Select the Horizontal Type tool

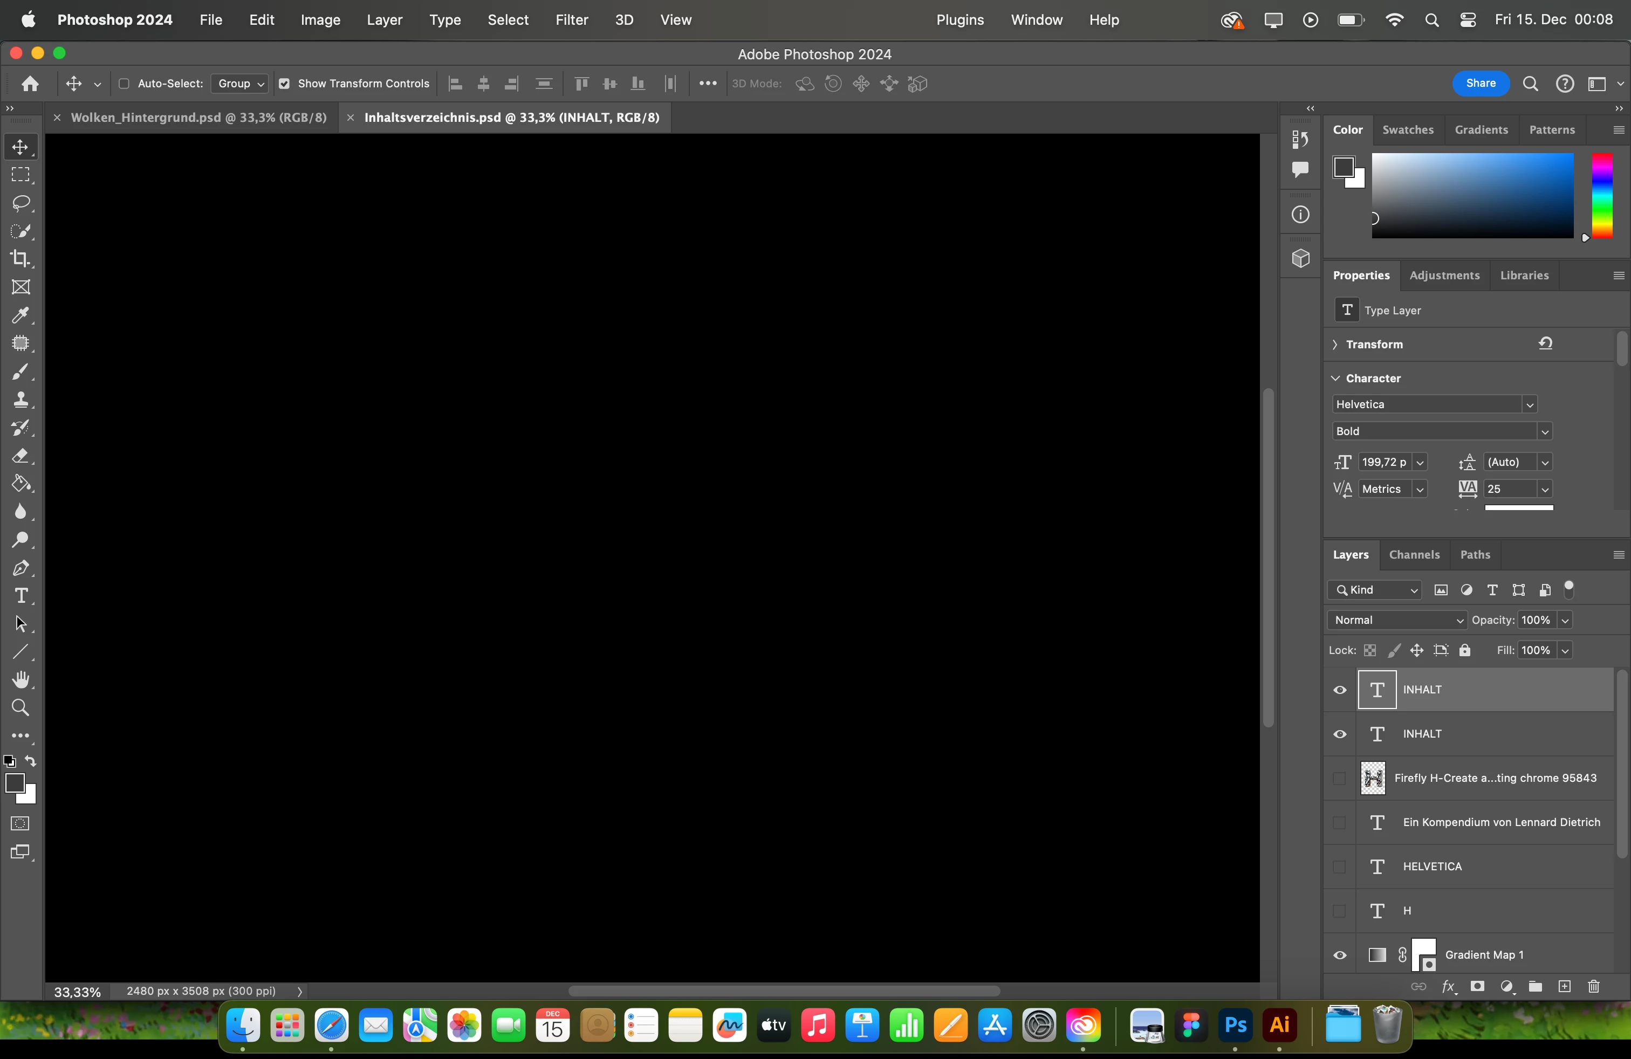click(21, 596)
